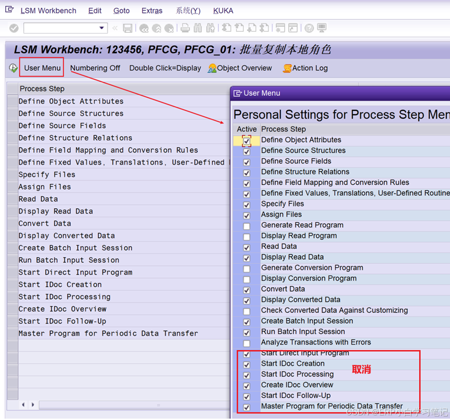Click the Create New Session icon
The height and width of the screenshot is (420, 450).
pos(280,28)
